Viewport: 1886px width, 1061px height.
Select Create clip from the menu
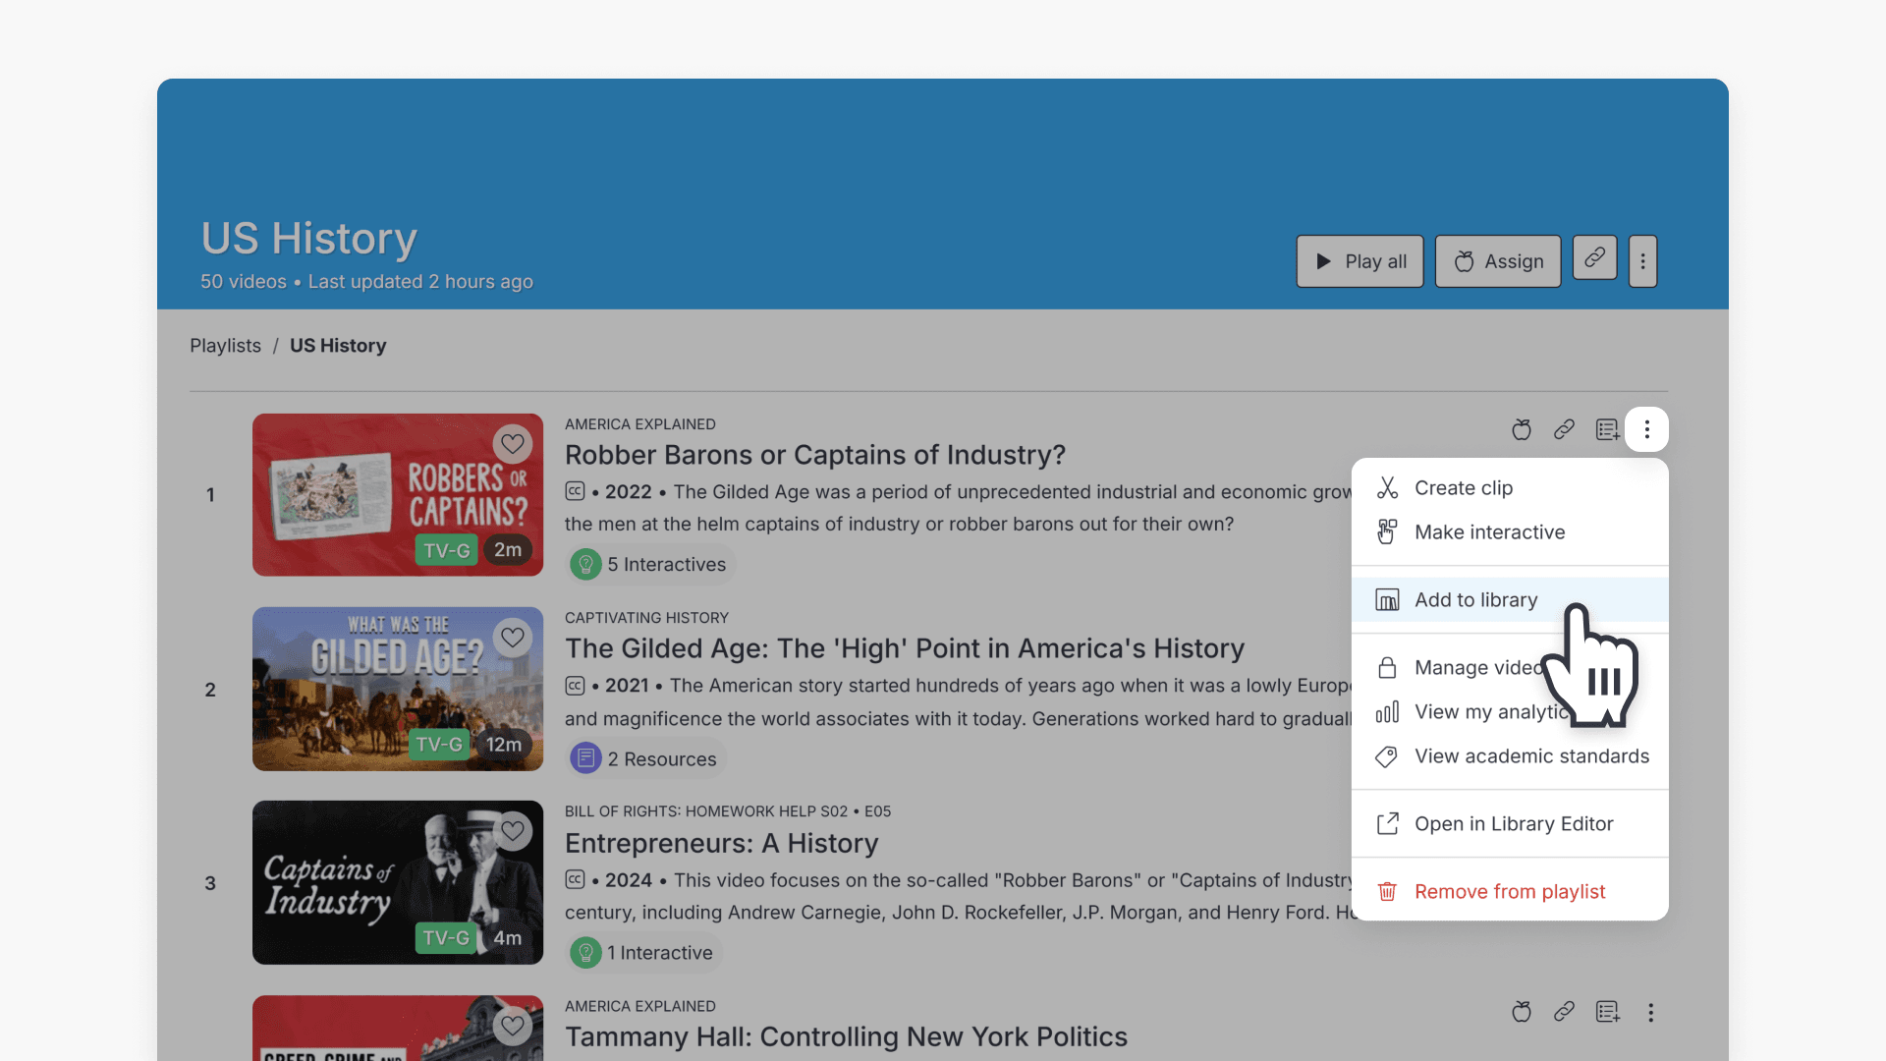pos(1463,487)
